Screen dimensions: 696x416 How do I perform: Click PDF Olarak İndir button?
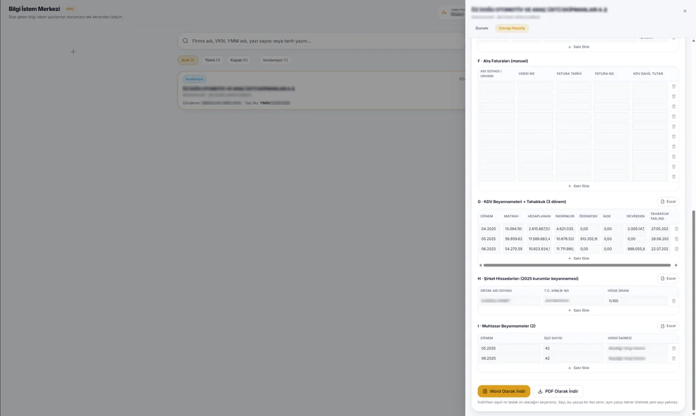click(558, 391)
